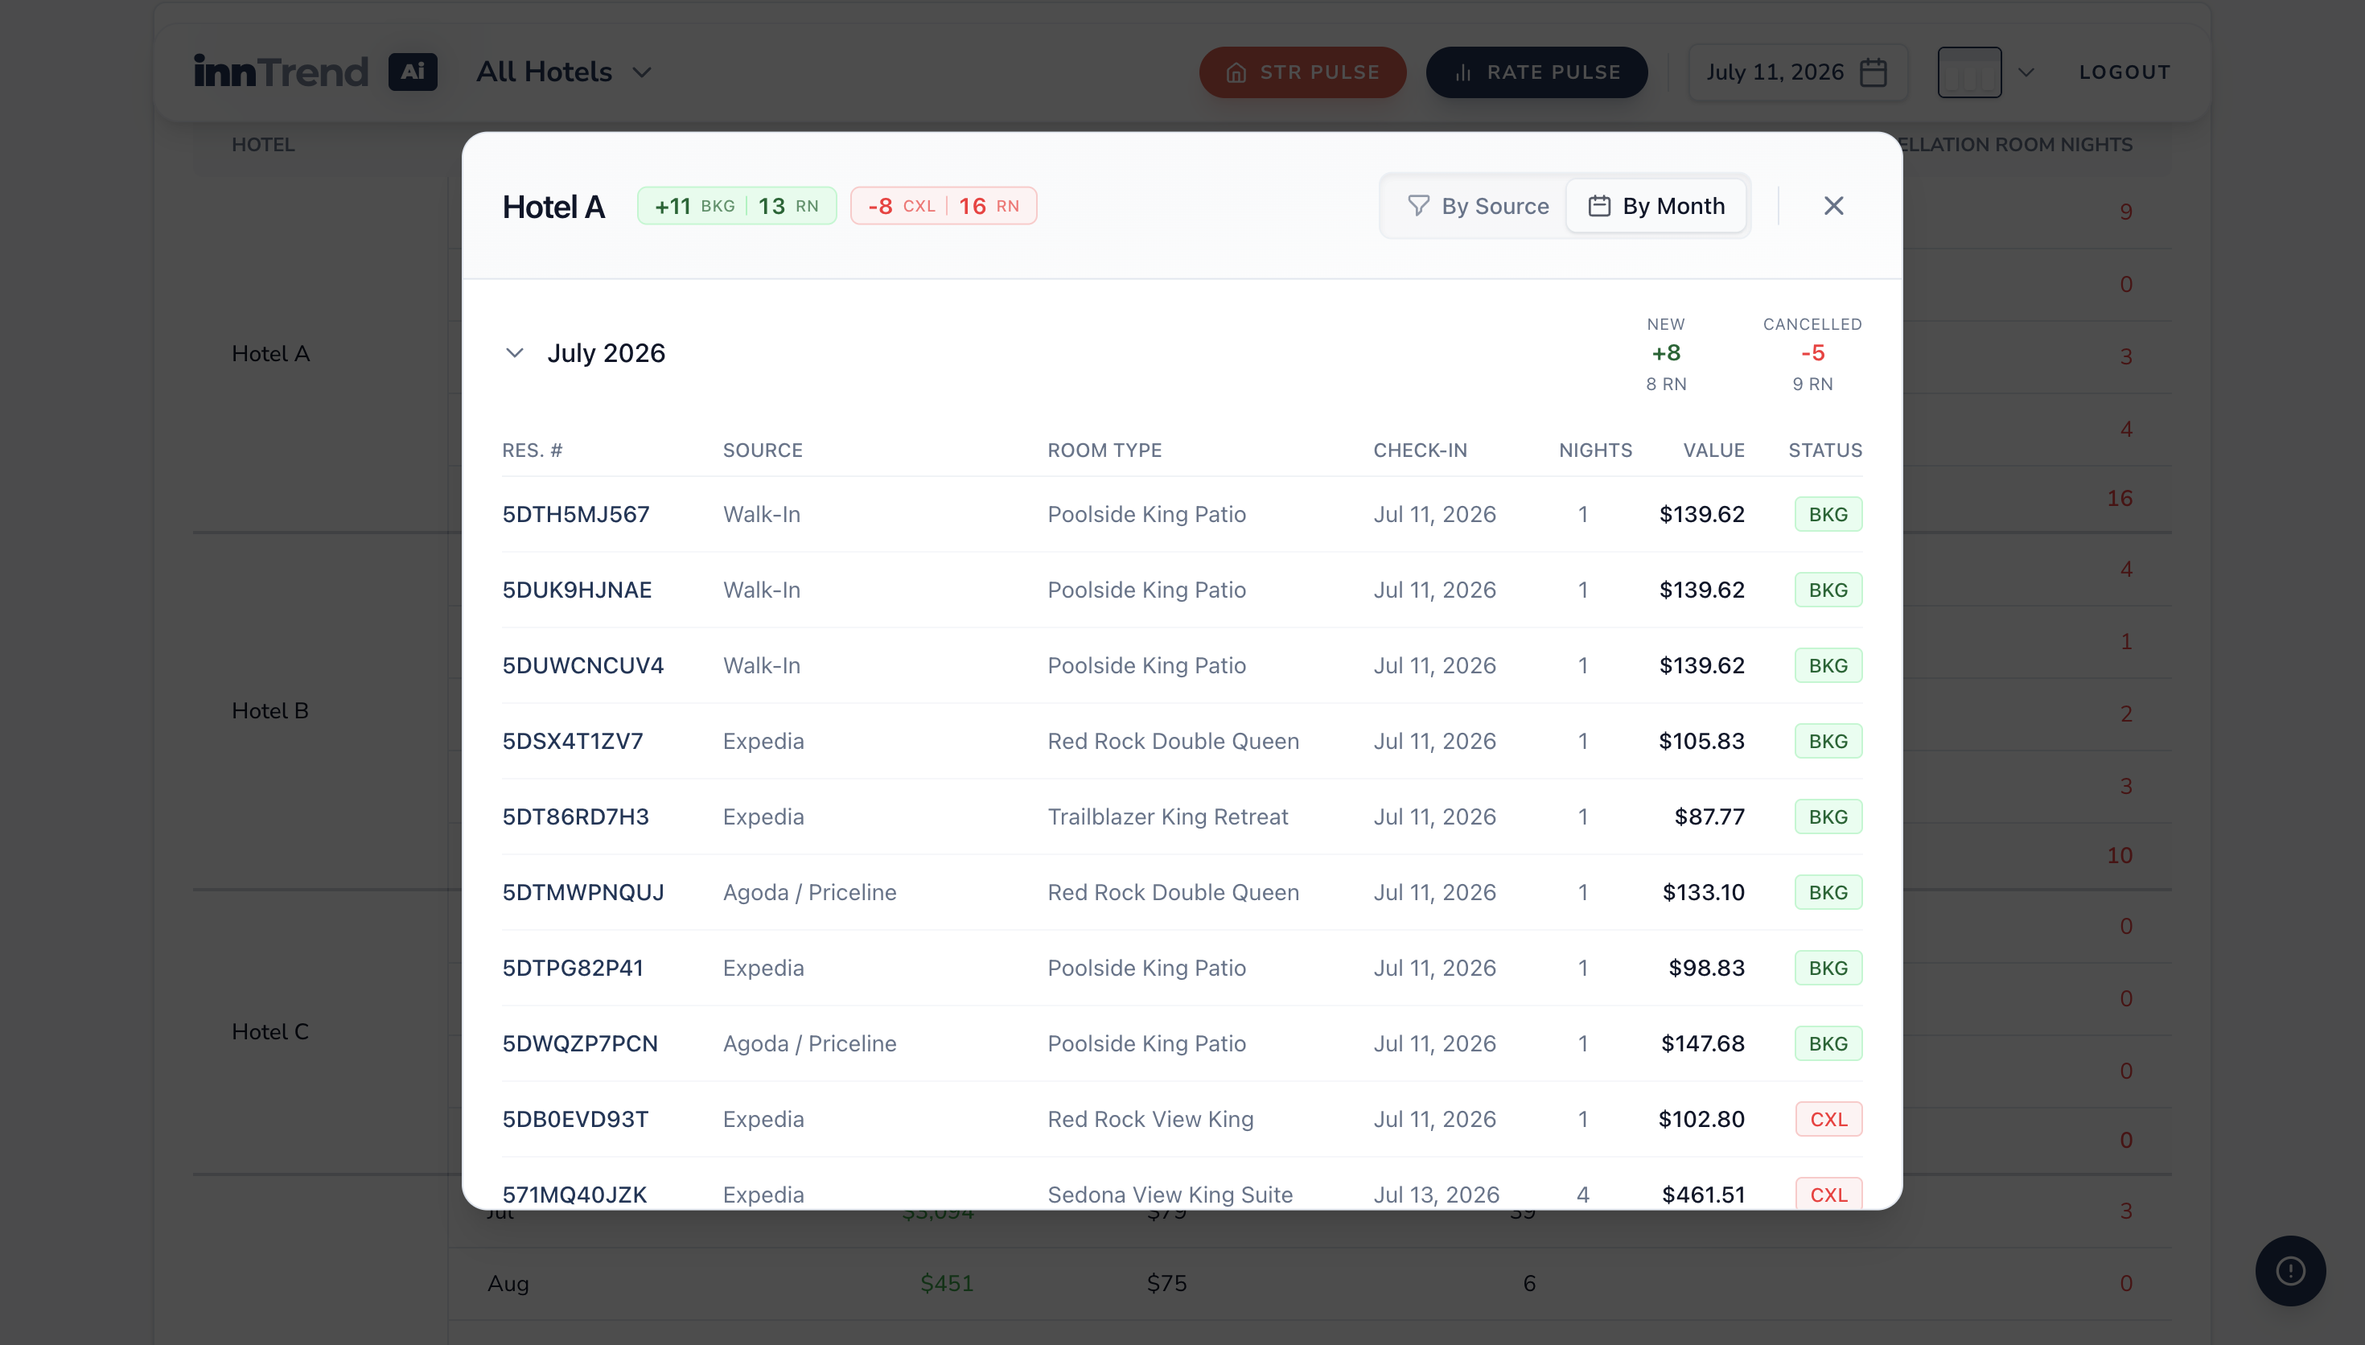This screenshot has width=2365, height=1345.
Task: Click the SOURCE column header
Action: point(763,450)
